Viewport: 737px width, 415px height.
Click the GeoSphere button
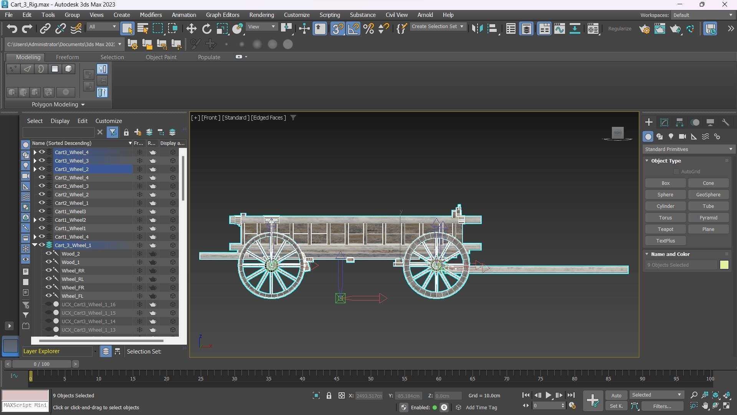tap(708, 195)
